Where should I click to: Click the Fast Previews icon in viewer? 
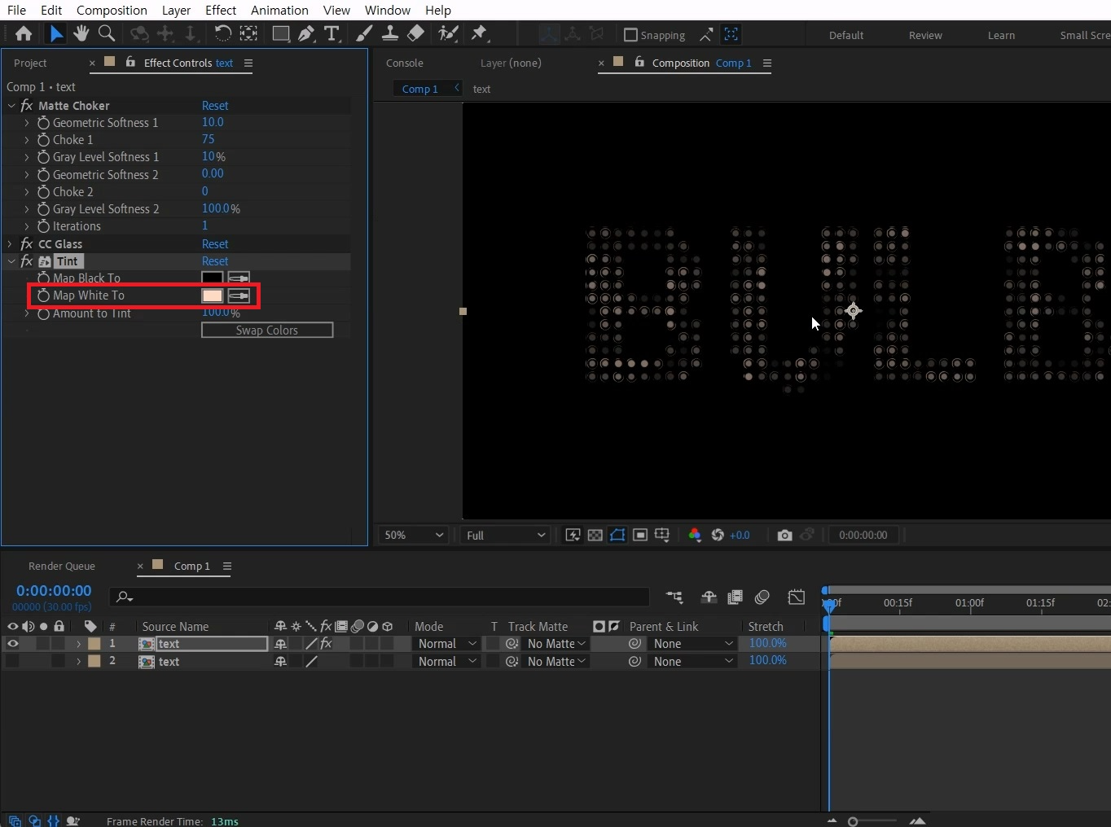[573, 535]
